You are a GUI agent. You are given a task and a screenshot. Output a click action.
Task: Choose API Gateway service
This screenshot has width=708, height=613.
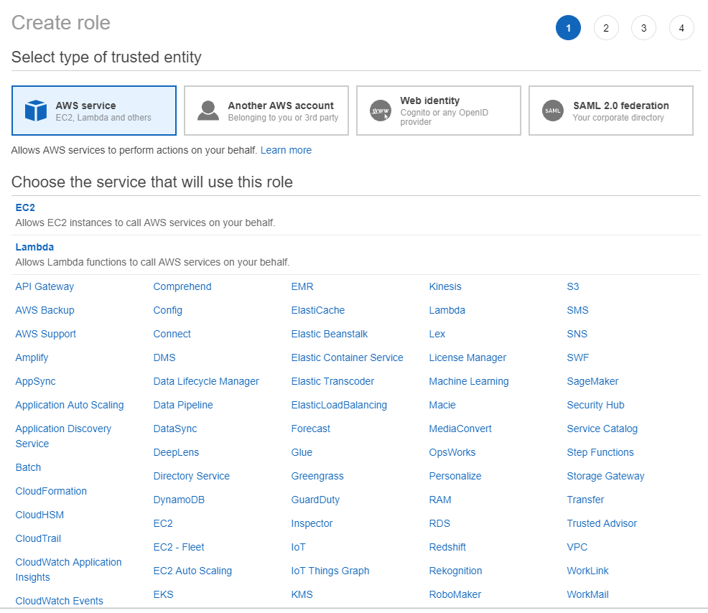tap(45, 286)
